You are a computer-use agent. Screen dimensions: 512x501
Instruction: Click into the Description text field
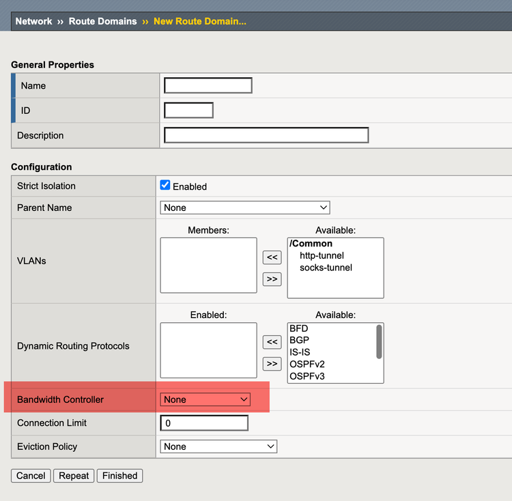pyautogui.click(x=266, y=135)
